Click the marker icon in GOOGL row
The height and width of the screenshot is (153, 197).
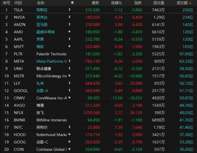coord(70,90)
